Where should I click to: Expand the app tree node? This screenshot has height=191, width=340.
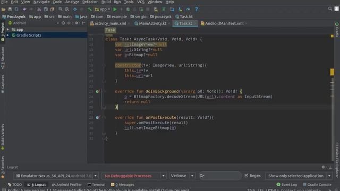click(x=8, y=30)
